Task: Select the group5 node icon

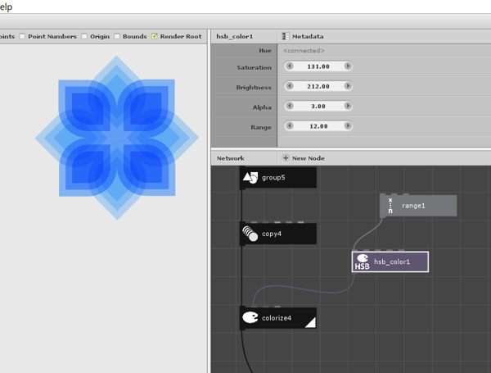Action: 250,178
